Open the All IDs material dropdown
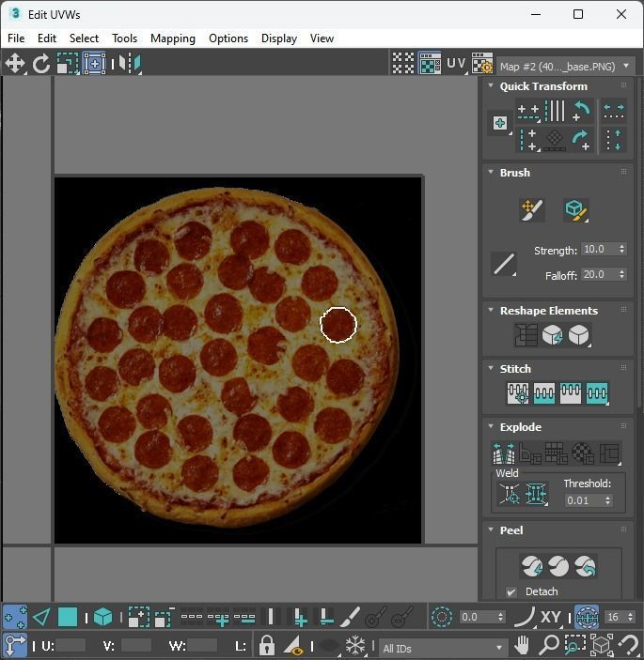Screen dimensions: 644x660 click(x=442, y=648)
